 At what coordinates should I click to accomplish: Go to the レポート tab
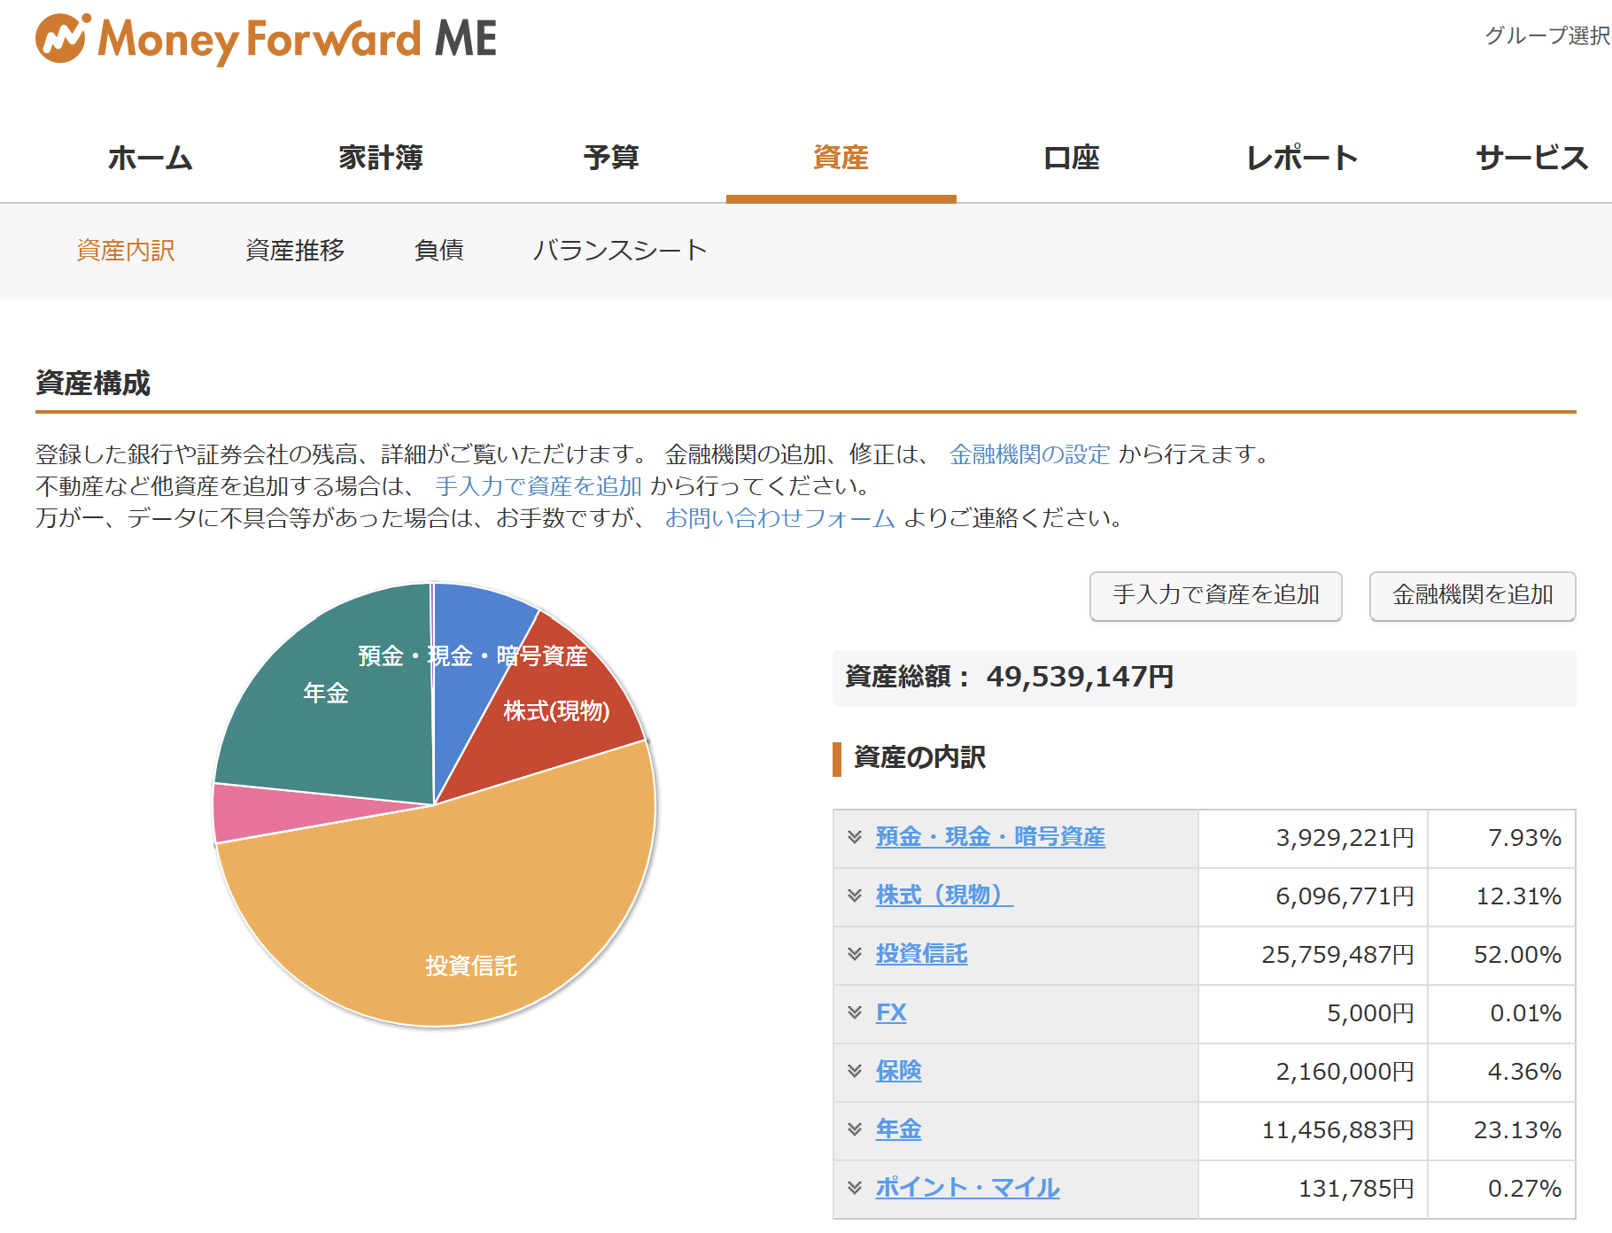tap(1301, 158)
